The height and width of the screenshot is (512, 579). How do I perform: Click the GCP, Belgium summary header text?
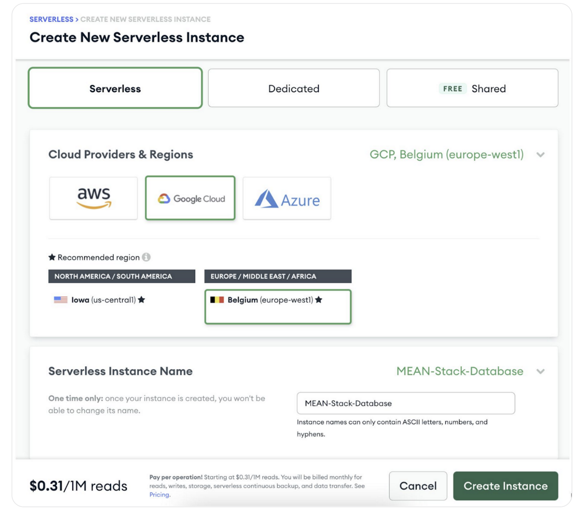coord(446,154)
